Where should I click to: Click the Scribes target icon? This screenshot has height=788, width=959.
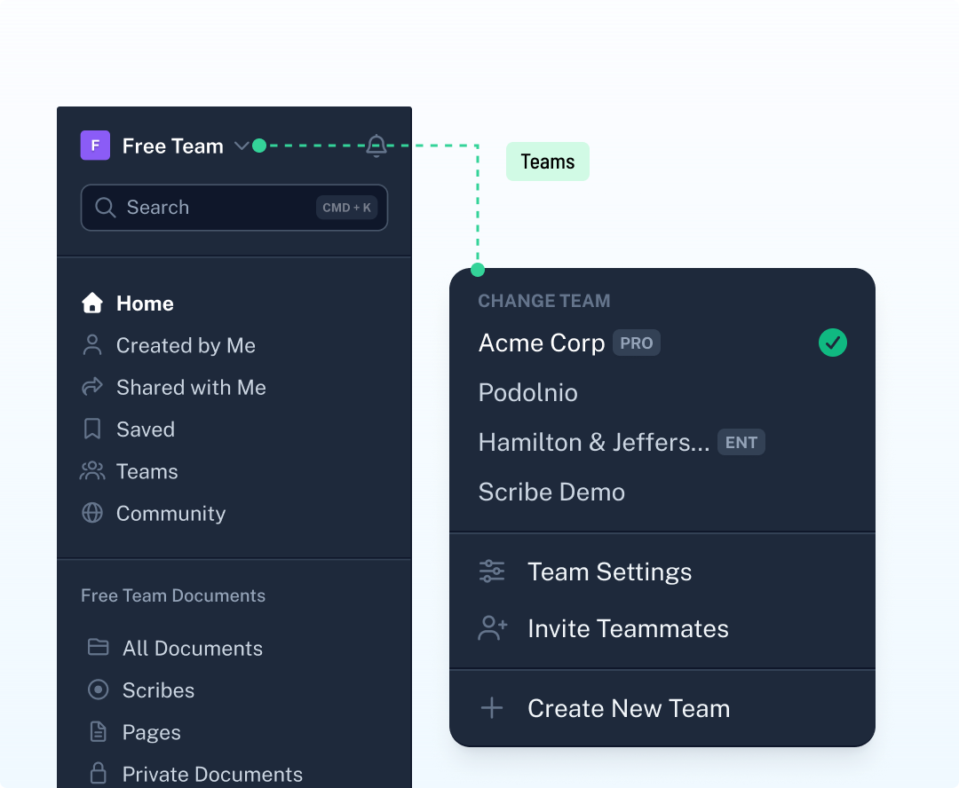(98, 689)
